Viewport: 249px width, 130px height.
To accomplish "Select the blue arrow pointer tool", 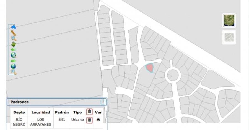I will 13,27.
